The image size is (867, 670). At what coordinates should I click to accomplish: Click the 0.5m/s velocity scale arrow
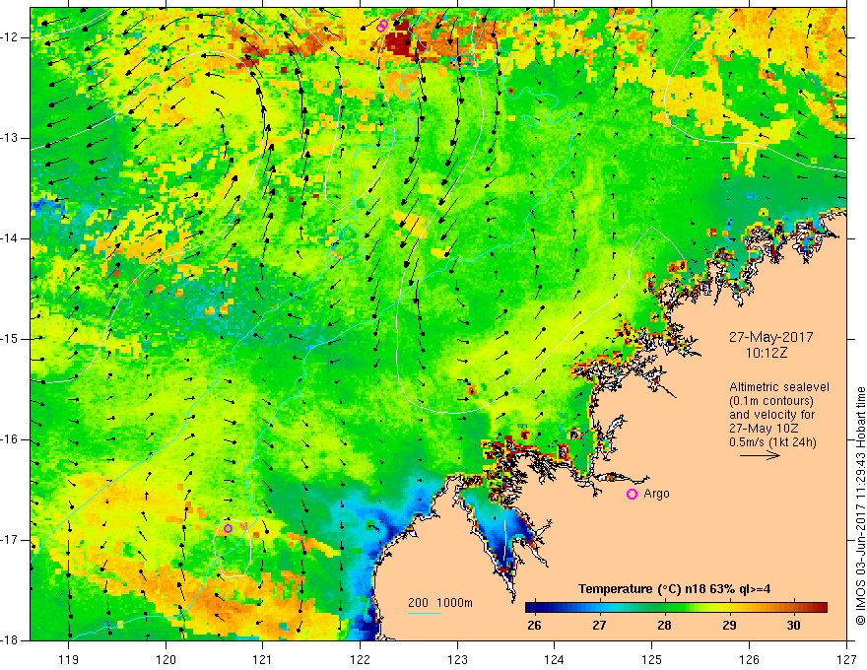coord(760,455)
